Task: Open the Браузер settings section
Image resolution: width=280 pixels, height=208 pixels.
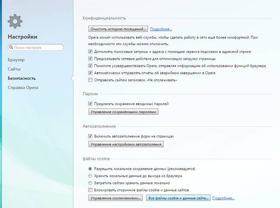Action: click(16, 60)
